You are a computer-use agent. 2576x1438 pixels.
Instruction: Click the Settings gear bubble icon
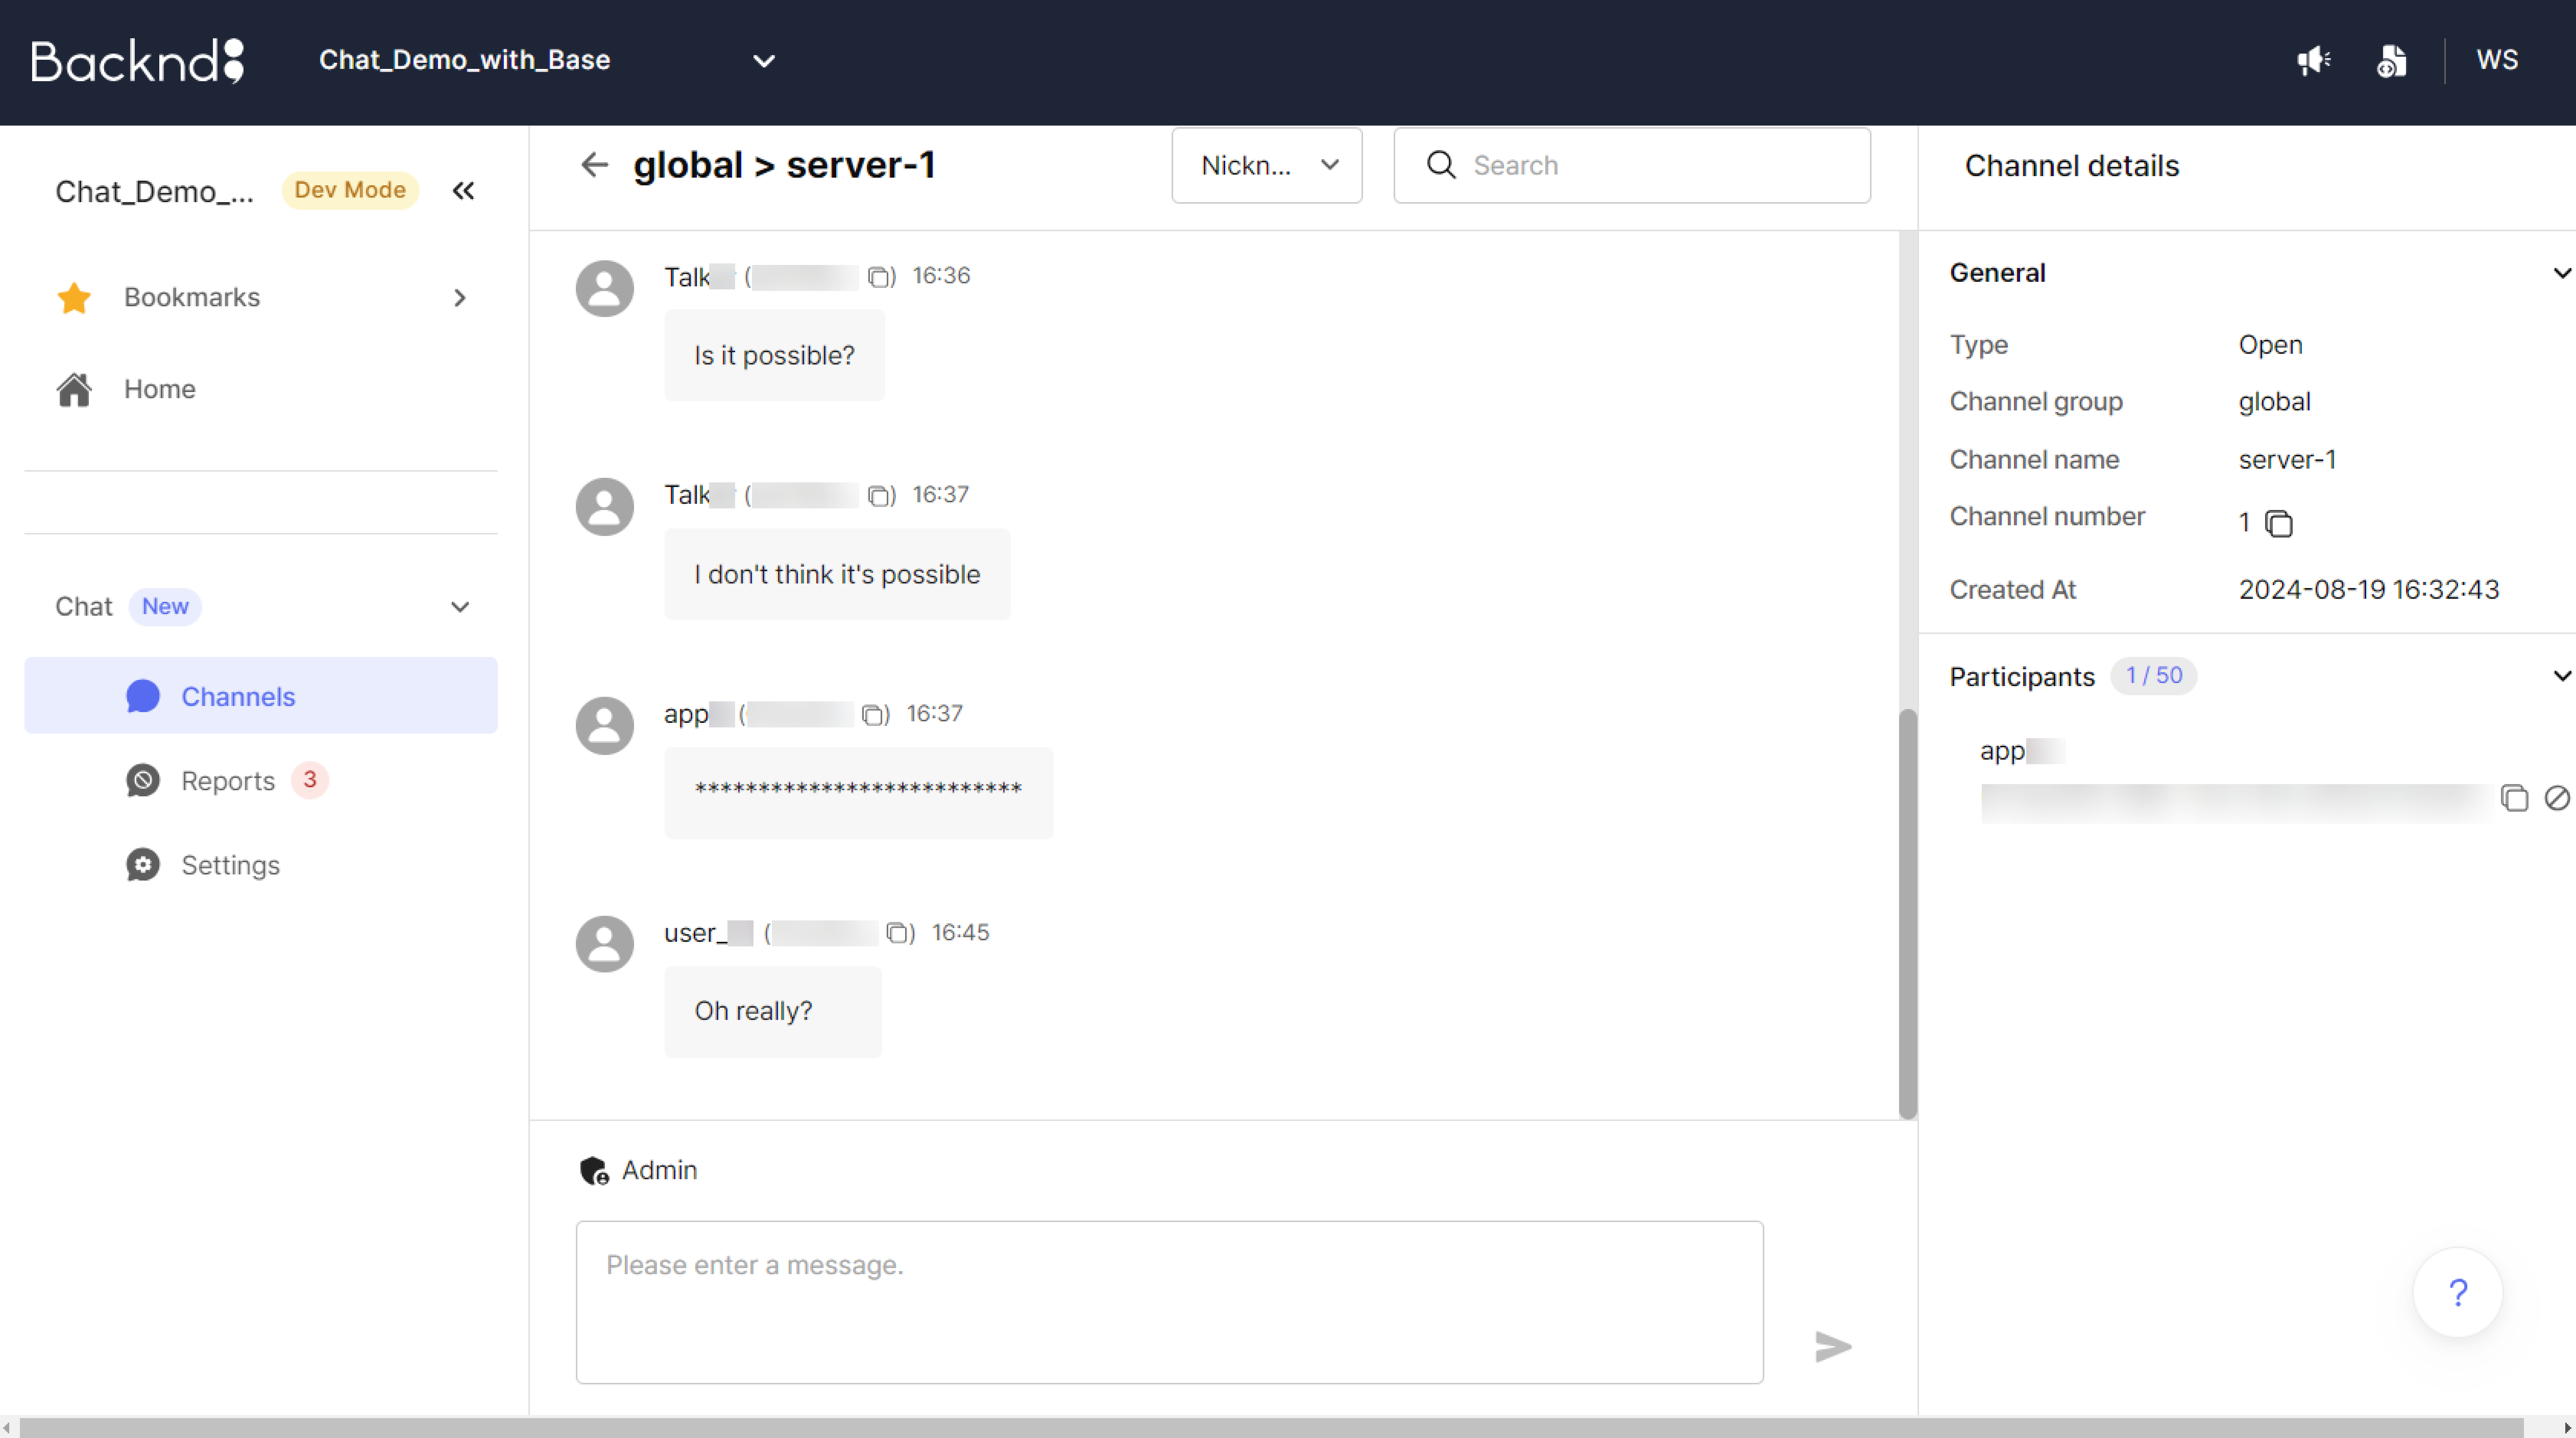click(x=143, y=865)
